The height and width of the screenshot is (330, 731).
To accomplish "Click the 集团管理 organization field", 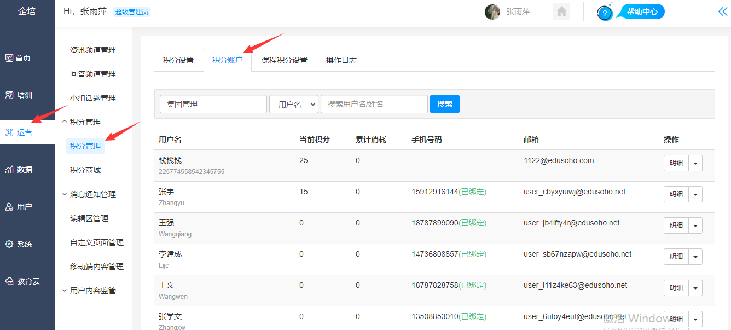I will coord(213,104).
